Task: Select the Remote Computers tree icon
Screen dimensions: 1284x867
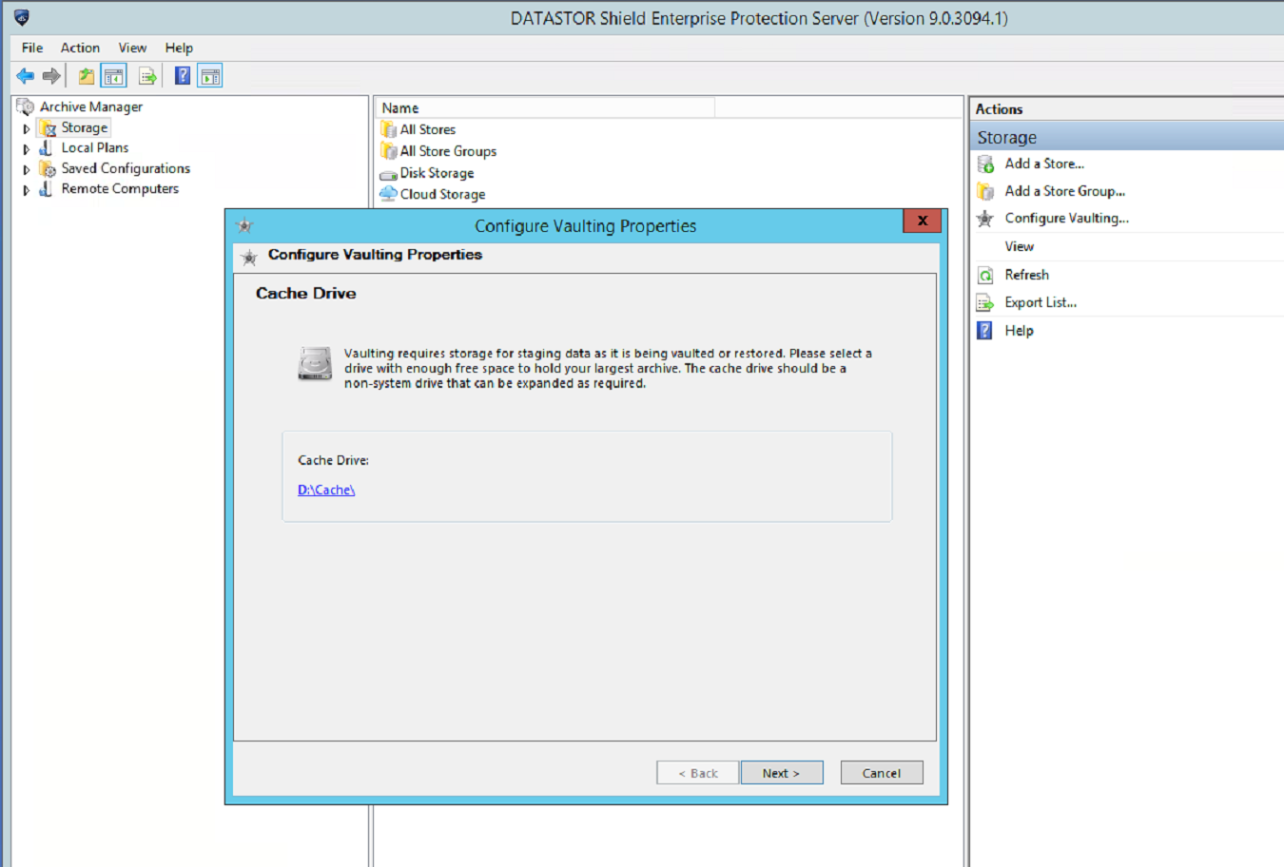Action: [x=46, y=188]
